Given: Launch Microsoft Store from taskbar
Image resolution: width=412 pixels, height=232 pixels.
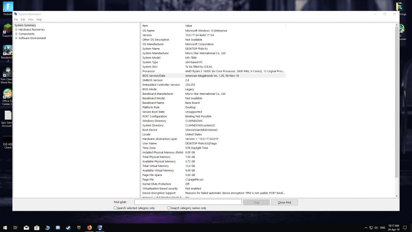Looking at the screenshot, I should [37, 227].
